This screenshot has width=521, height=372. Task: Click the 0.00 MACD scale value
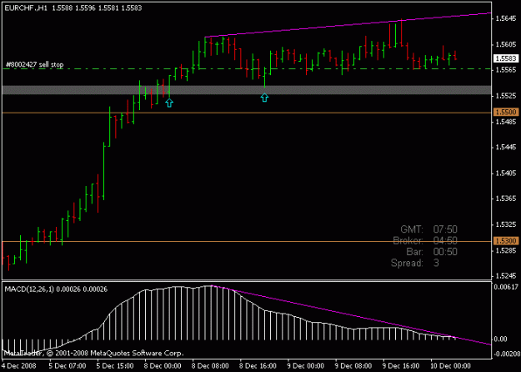pyautogui.click(x=501, y=339)
